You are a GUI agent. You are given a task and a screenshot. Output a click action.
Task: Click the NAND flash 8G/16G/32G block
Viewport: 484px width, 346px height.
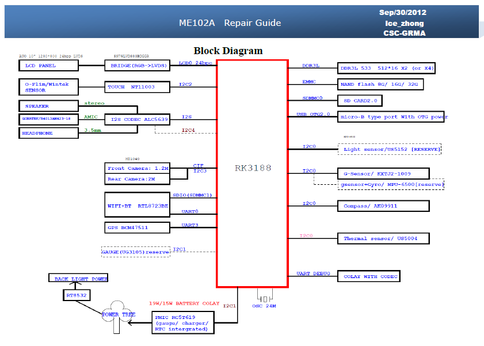[380, 84]
